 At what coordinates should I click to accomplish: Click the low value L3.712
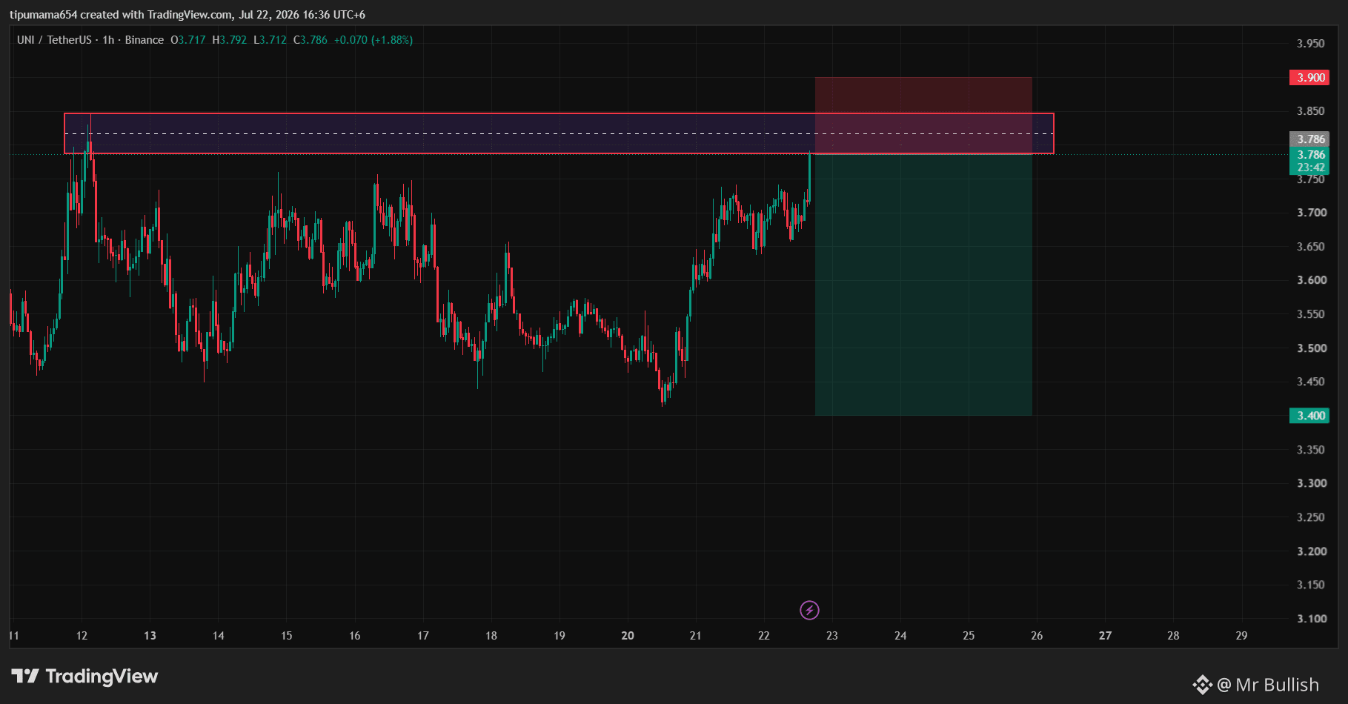[x=270, y=40]
